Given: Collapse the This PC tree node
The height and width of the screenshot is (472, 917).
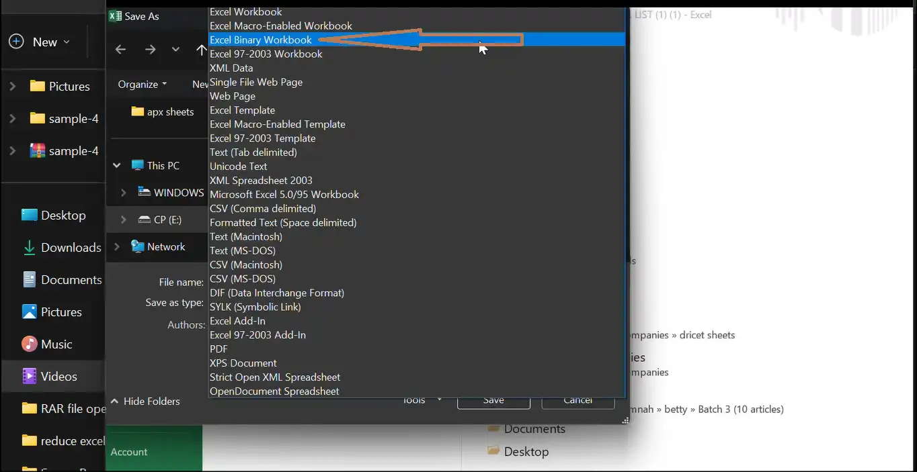Looking at the screenshot, I should pos(117,165).
